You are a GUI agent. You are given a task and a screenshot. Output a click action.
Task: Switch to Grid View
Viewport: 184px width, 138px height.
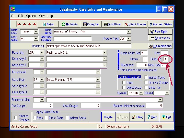112,24
